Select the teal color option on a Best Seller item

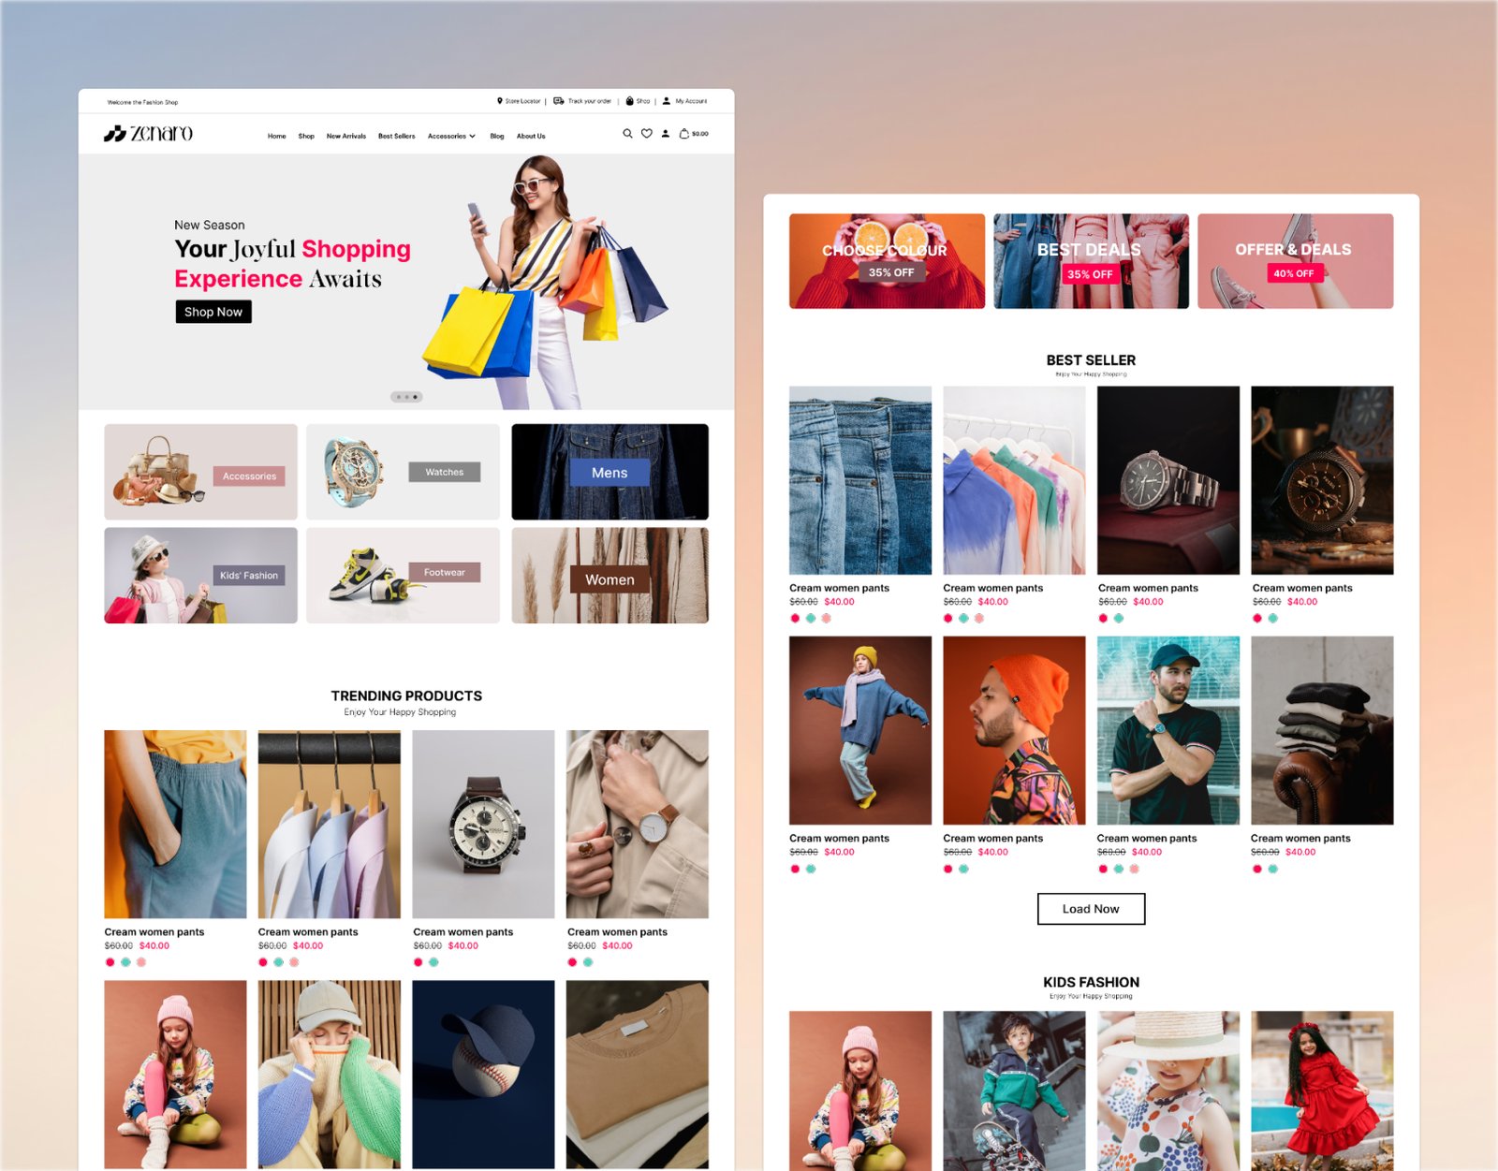pyautogui.click(x=809, y=619)
